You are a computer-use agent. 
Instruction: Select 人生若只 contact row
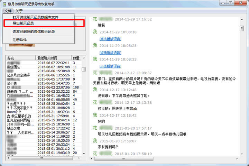(44, 132)
